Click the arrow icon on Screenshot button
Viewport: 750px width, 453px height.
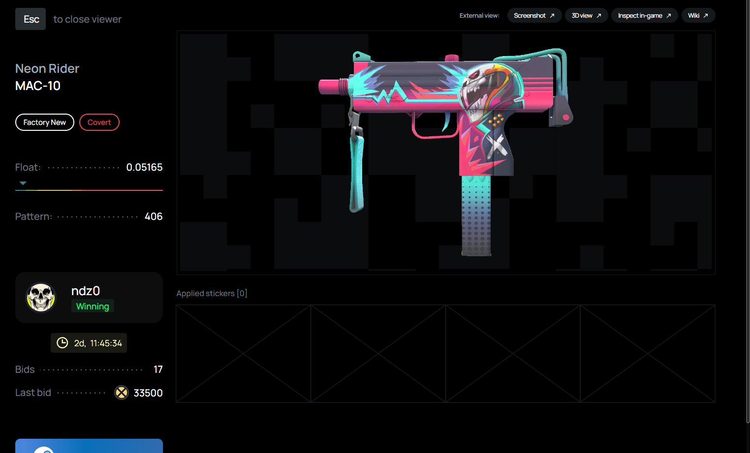(552, 16)
